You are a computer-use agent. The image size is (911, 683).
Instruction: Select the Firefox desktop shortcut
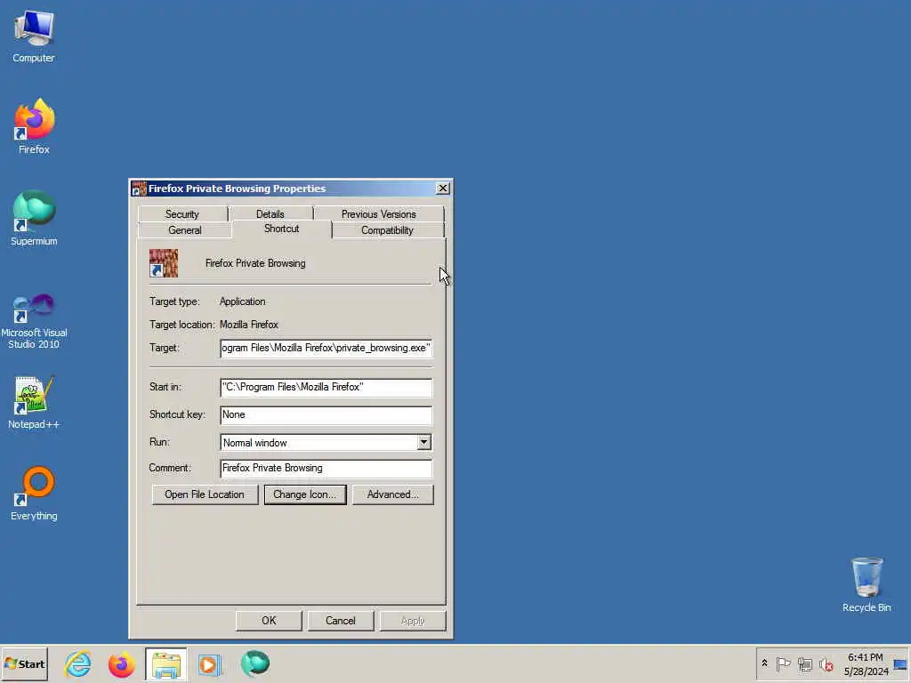coord(34,126)
